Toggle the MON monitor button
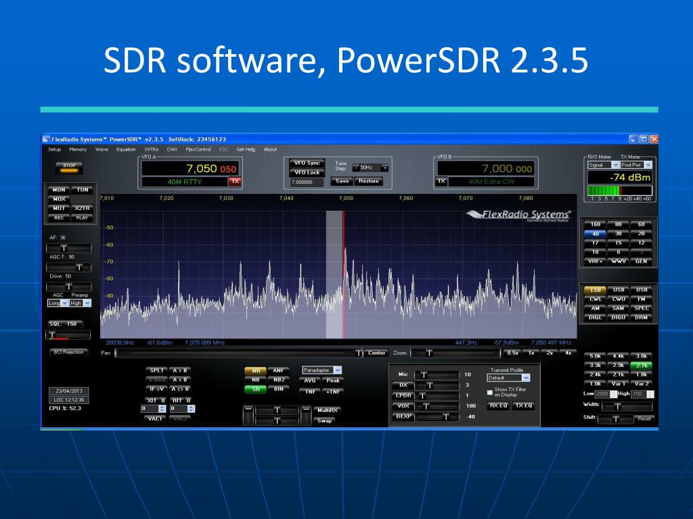 coord(60,190)
